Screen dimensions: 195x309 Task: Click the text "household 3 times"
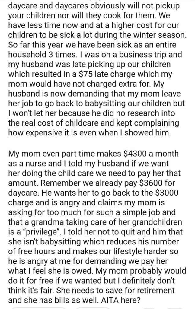click(39, 56)
